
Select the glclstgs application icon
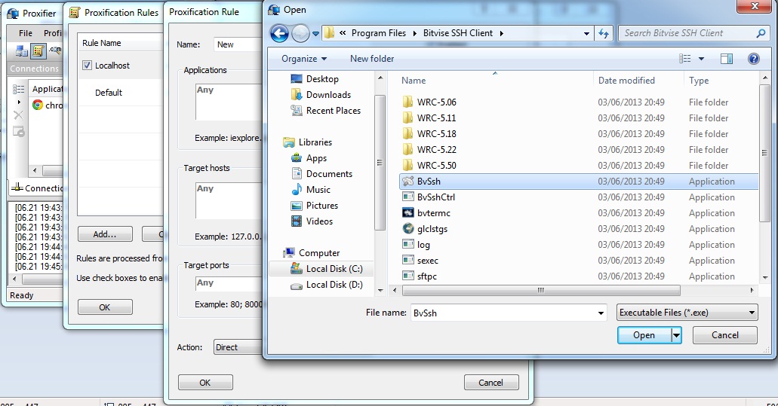tap(407, 229)
